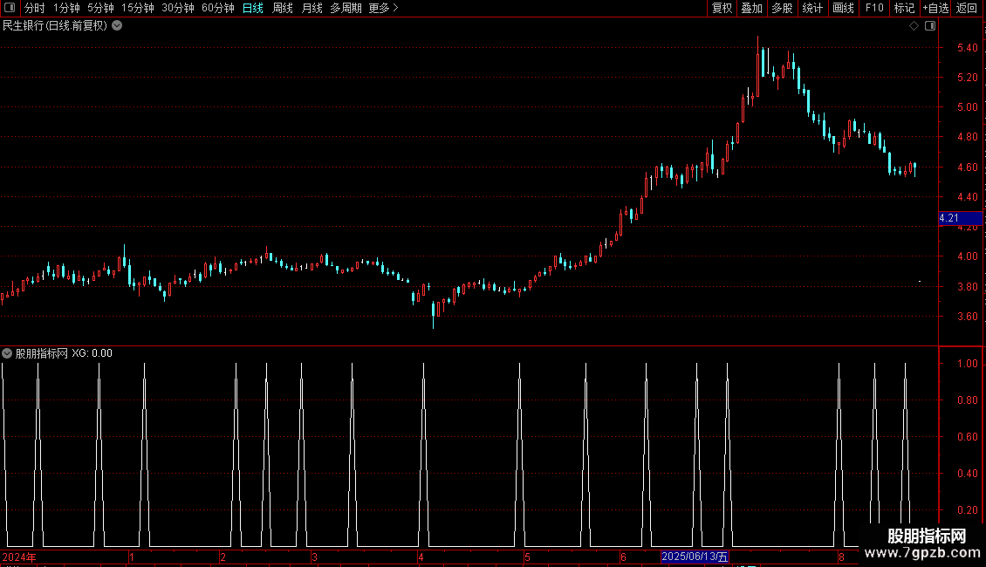
Task: Select the 30分钟 period
Action: pyautogui.click(x=178, y=8)
